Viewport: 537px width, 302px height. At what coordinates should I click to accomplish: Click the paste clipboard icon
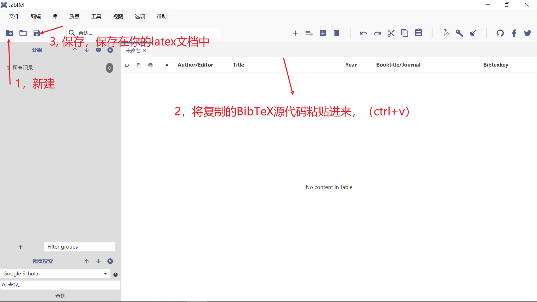click(418, 33)
